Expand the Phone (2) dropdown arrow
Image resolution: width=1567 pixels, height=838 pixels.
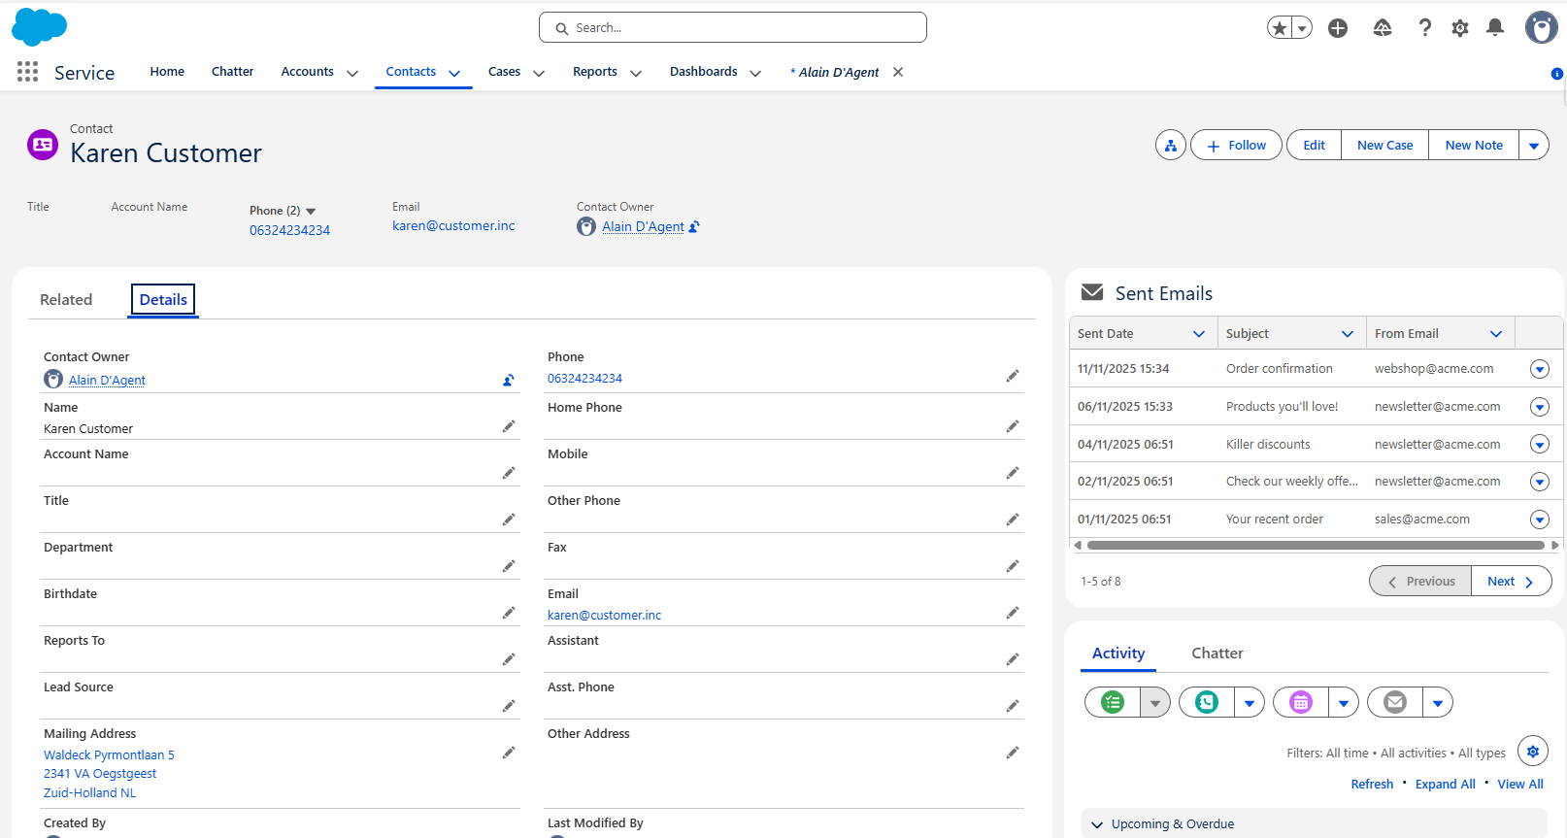click(311, 211)
